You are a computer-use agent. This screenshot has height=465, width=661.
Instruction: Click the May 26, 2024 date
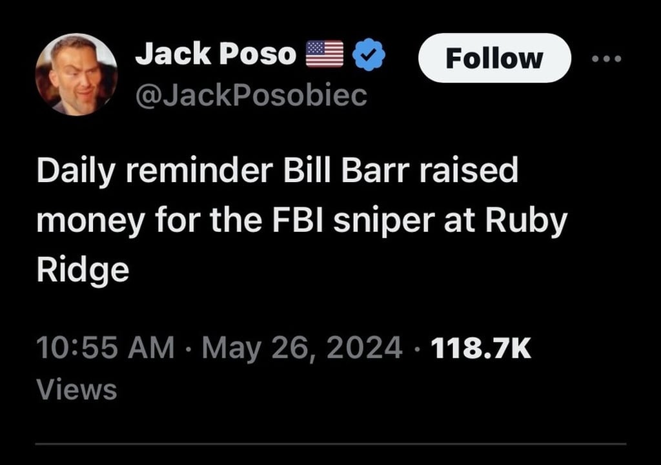(x=302, y=349)
